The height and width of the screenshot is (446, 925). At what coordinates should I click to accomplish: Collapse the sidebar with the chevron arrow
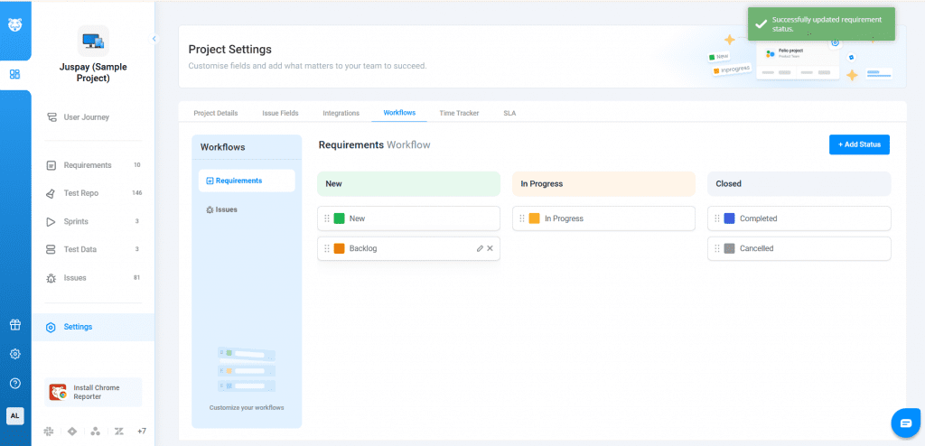coord(154,39)
